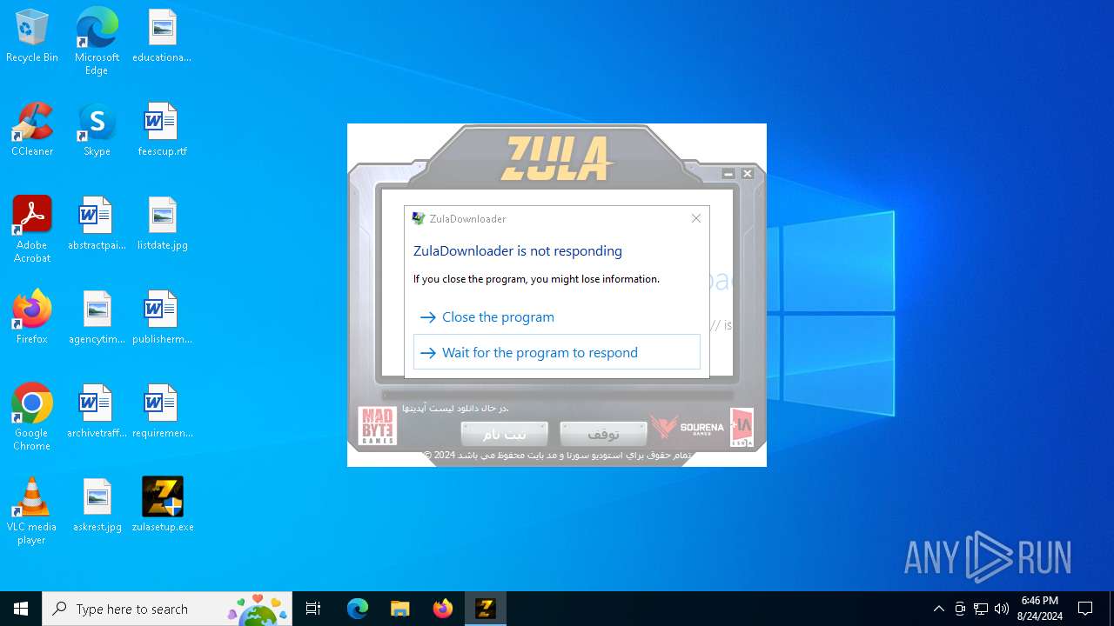The height and width of the screenshot is (626, 1114).
Task: Launch Edge from the taskbar
Action: (358, 609)
